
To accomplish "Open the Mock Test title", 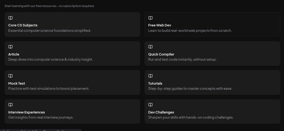I will pos(17,83).
